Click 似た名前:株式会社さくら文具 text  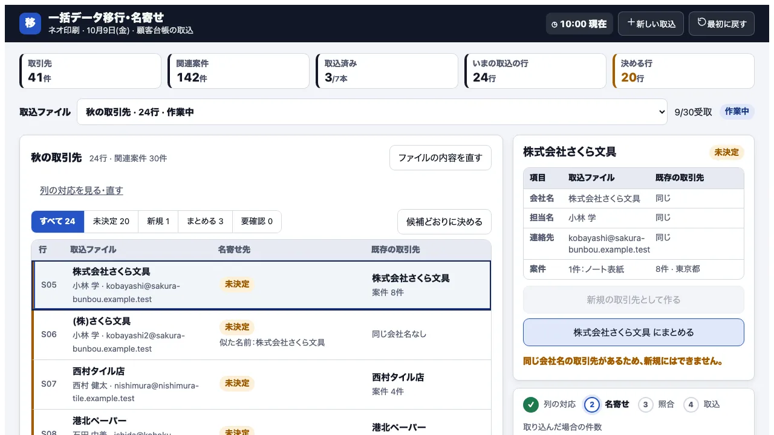click(x=272, y=343)
